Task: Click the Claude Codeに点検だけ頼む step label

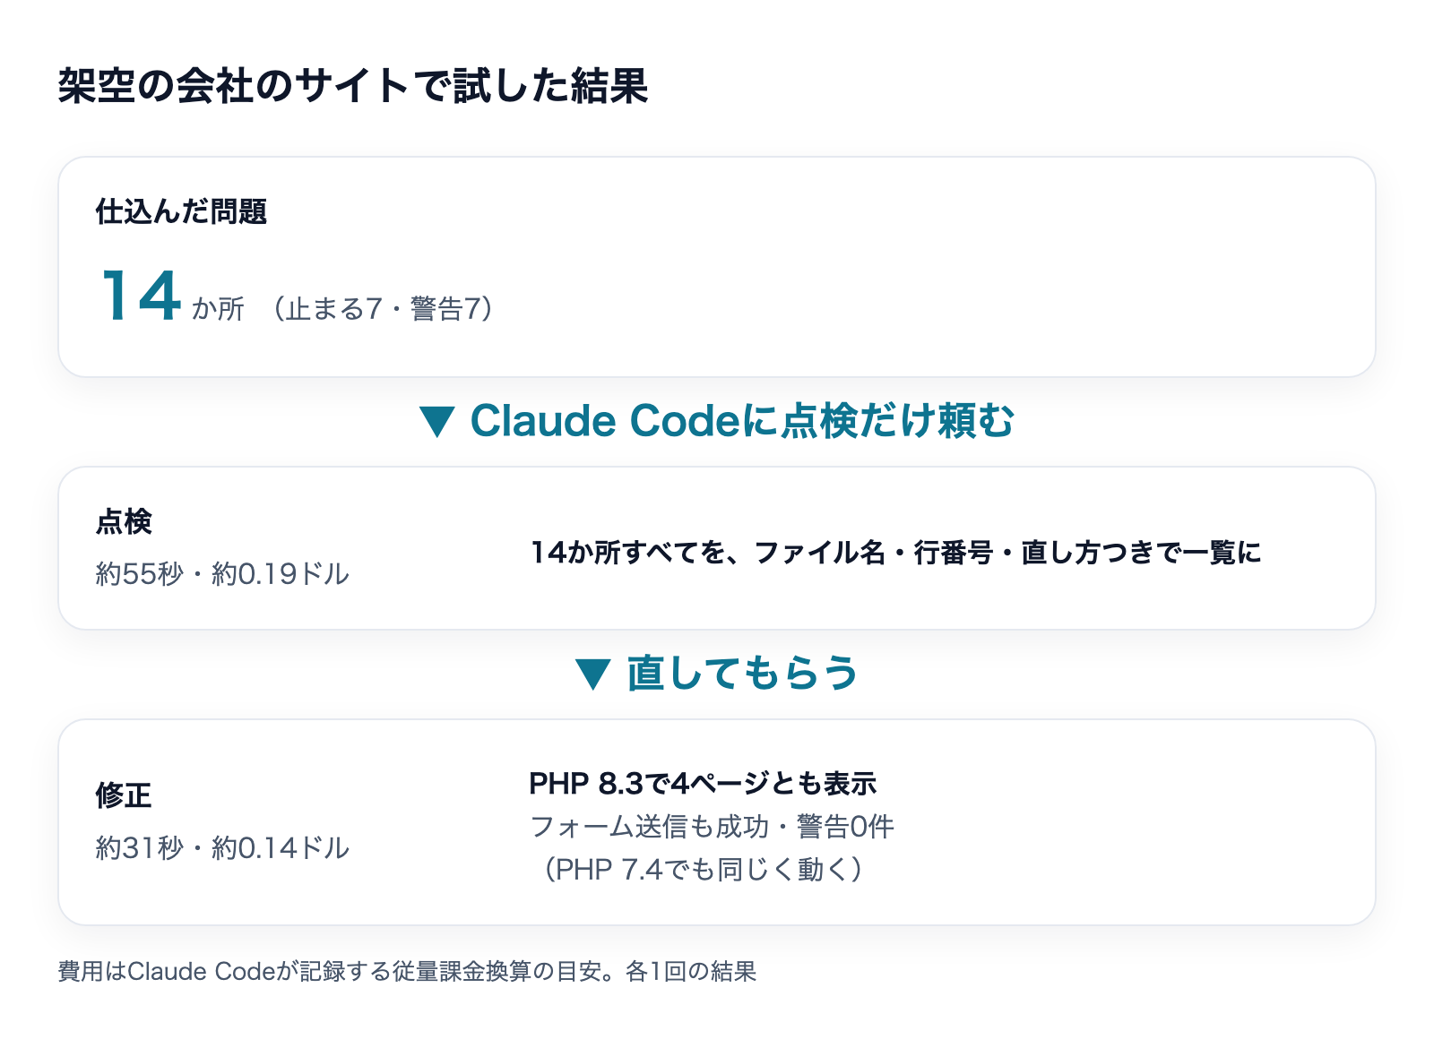Action: (742, 420)
